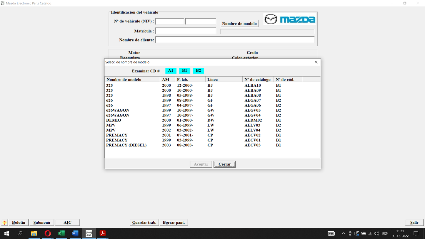Select 323 row with catalog AEBA09
This screenshot has width=425, height=239.
pyautogui.click(x=212, y=91)
